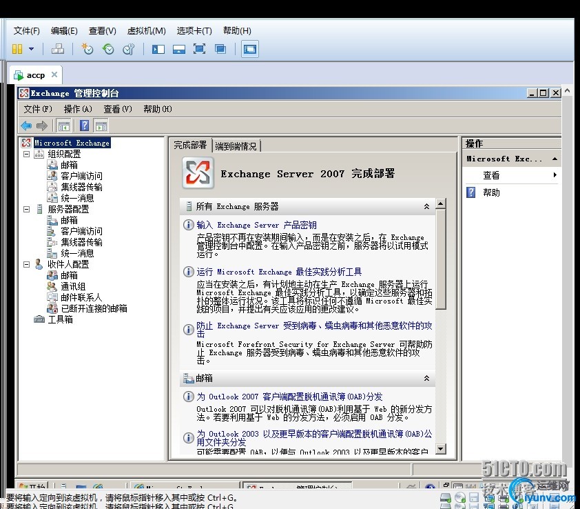
Task: Click the question-mark Help icon in Exchange toolbar
Action: click(84, 126)
